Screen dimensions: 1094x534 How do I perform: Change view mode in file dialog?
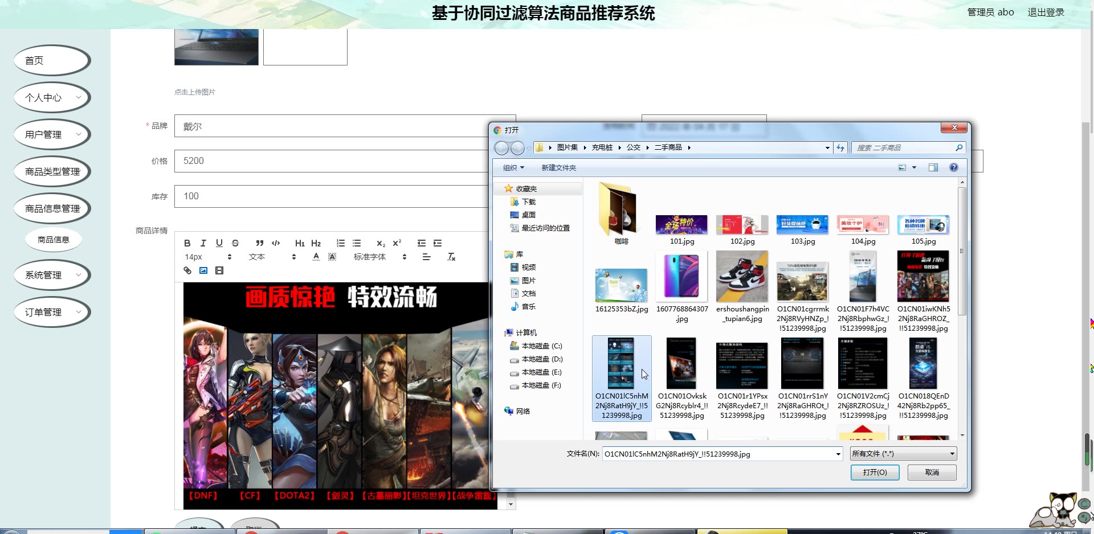point(902,167)
